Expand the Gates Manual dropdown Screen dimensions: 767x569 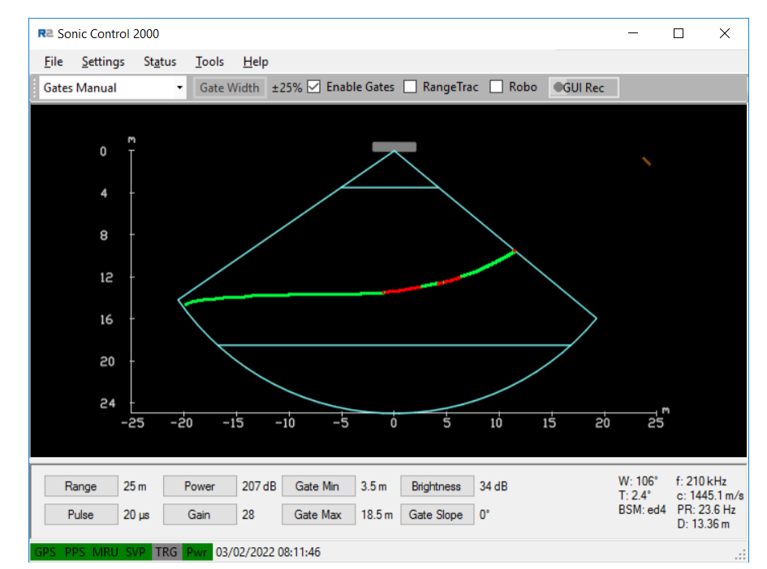coord(179,88)
